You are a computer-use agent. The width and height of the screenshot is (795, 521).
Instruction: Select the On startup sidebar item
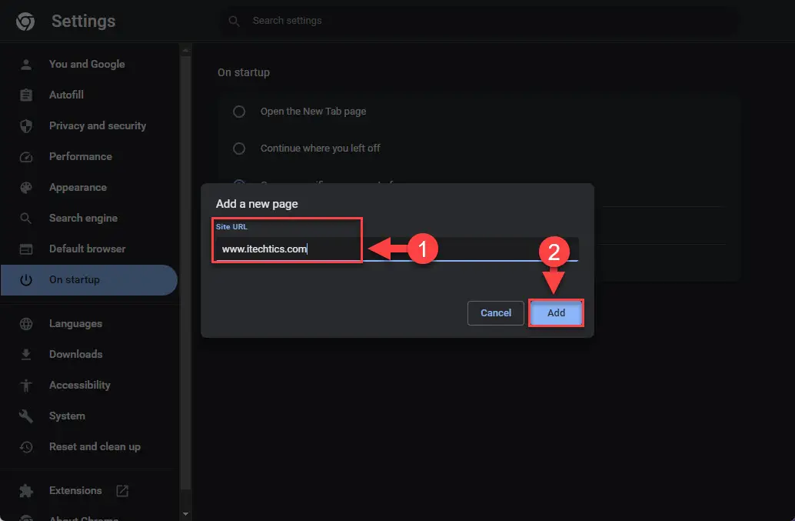88,280
